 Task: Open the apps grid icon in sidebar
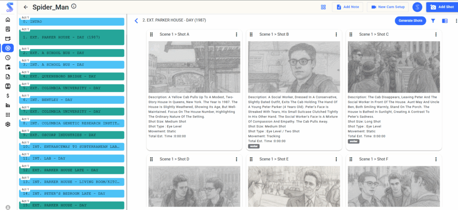tap(8, 115)
